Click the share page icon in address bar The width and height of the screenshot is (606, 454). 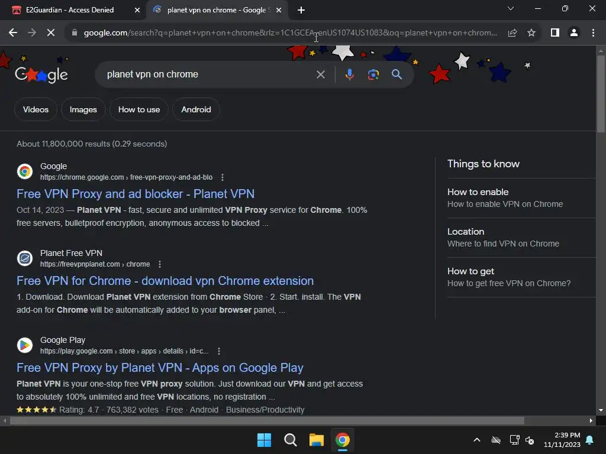(512, 33)
